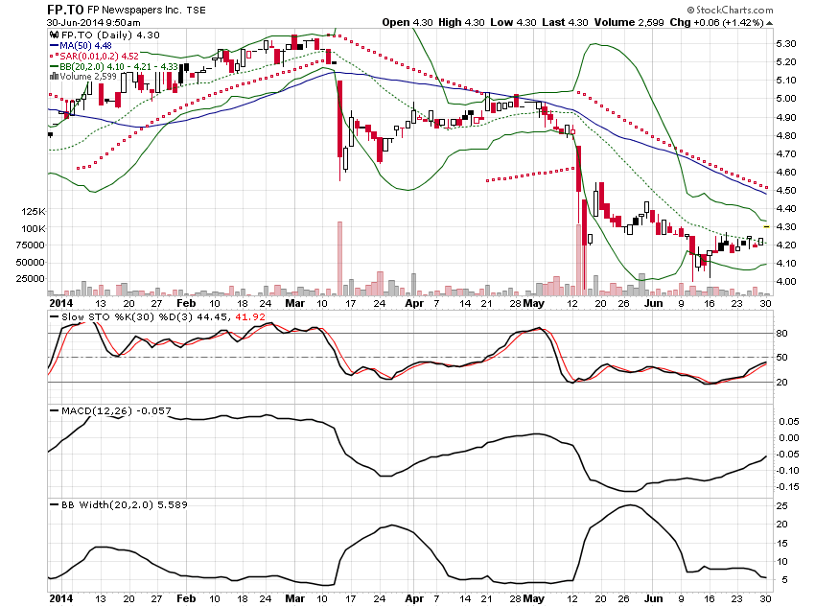Click the red 41.92 stochastic %D value
This screenshot has width=815, height=607.
click(x=250, y=316)
